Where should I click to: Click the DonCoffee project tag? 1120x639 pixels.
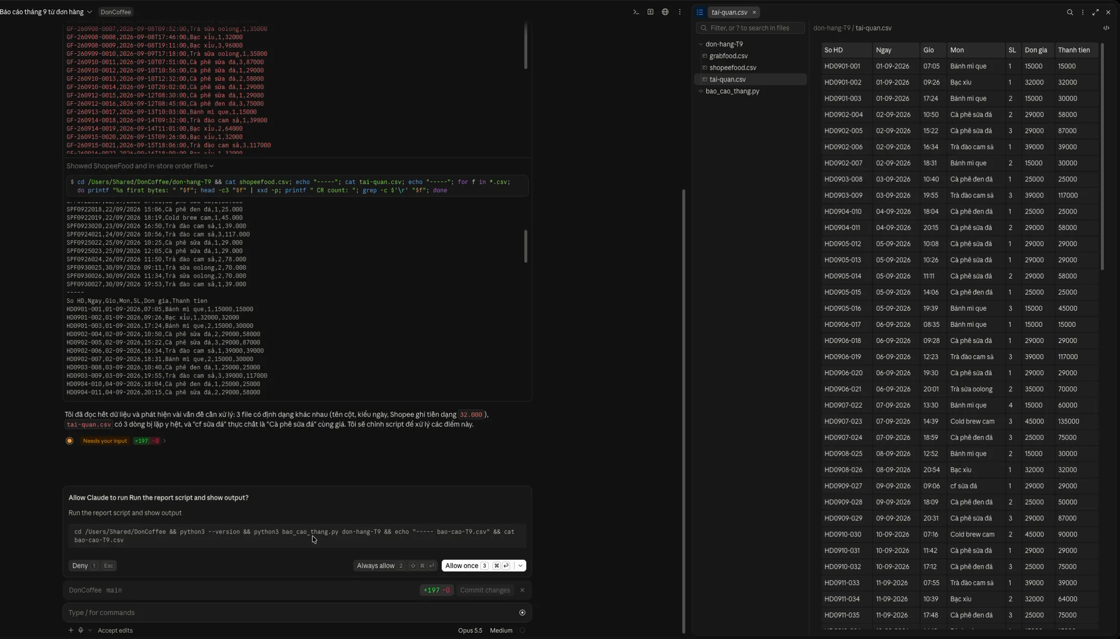click(x=115, y=12)
